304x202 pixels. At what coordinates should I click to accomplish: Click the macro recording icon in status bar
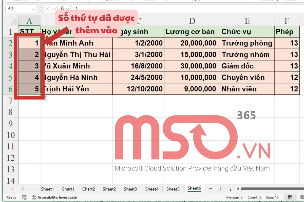coord(24,197)
